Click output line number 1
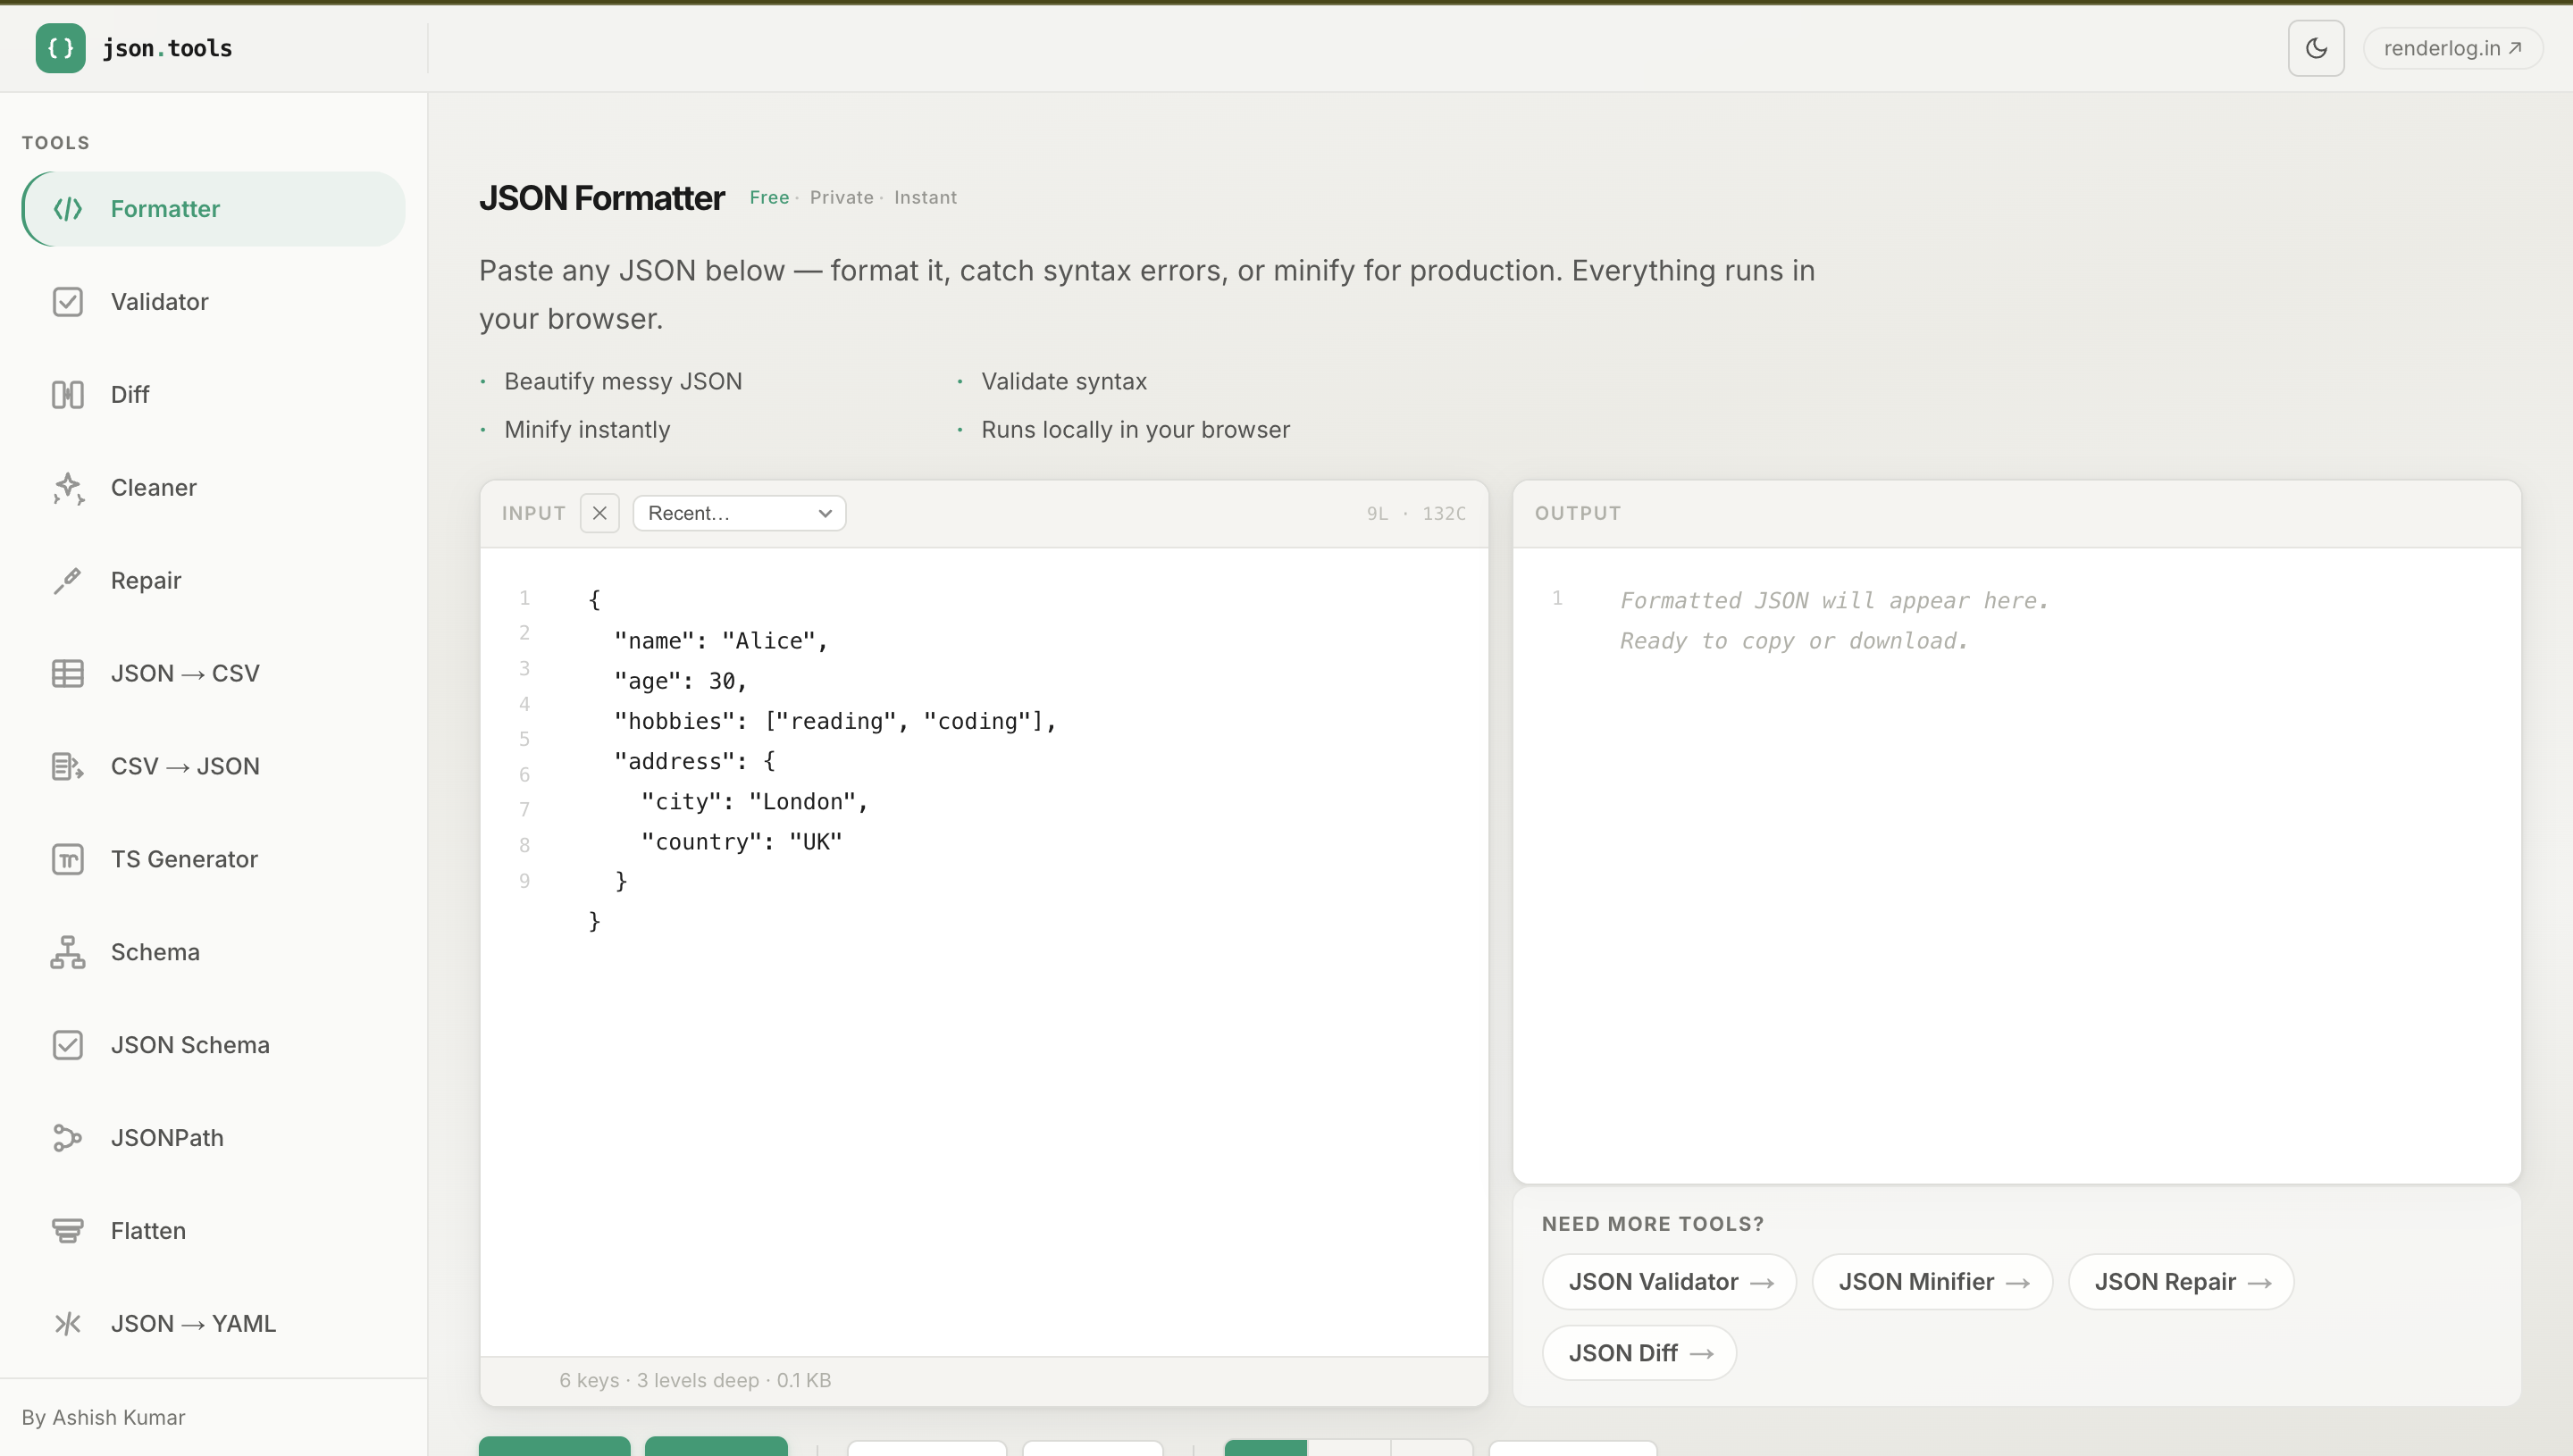Viewport: 2573px width, 1456px height. click(1556, 599)
